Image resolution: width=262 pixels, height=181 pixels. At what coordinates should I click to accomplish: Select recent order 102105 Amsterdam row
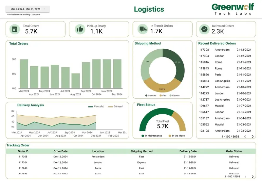(225, 131)
